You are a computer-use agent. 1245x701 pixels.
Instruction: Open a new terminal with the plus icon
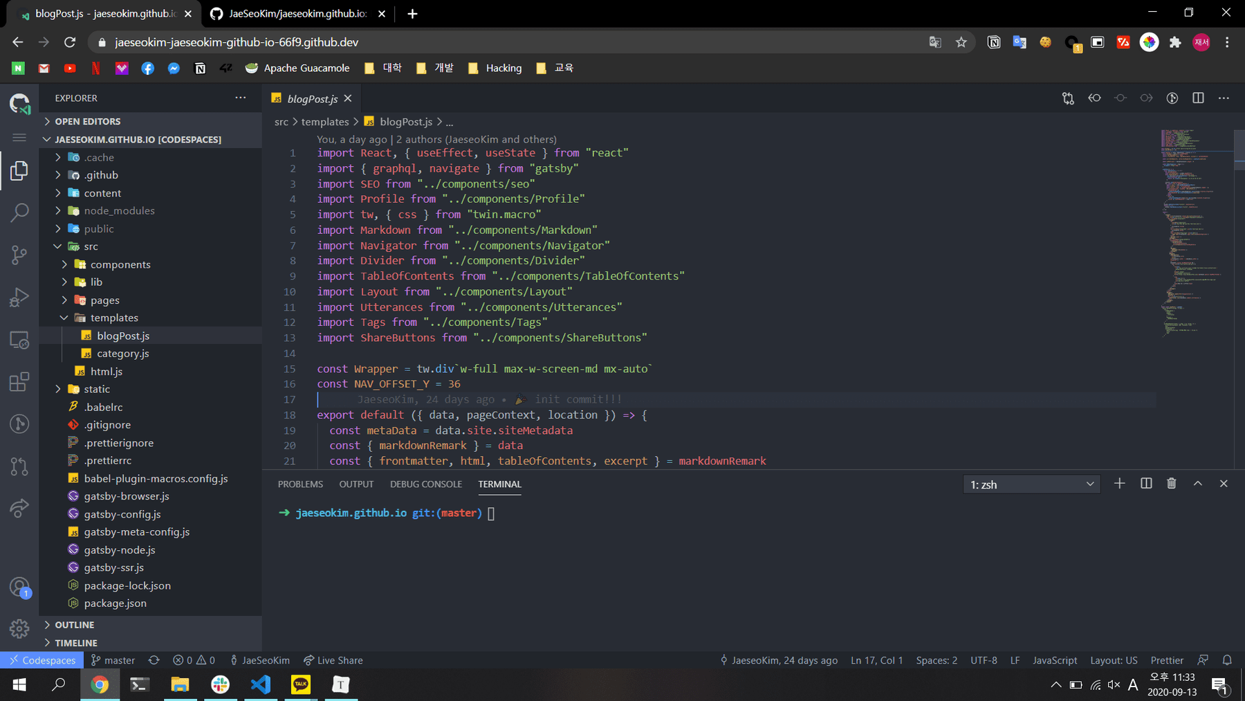[1120, 483]
